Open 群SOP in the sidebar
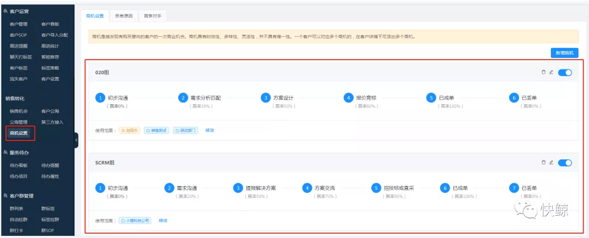 (48, 230)
